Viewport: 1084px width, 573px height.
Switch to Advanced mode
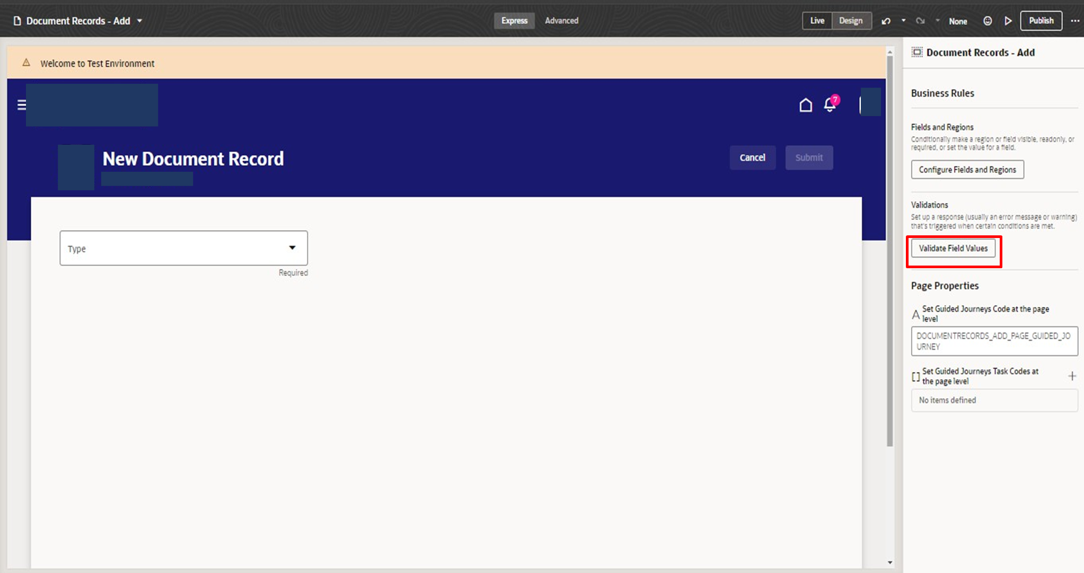tap(561, 20)
